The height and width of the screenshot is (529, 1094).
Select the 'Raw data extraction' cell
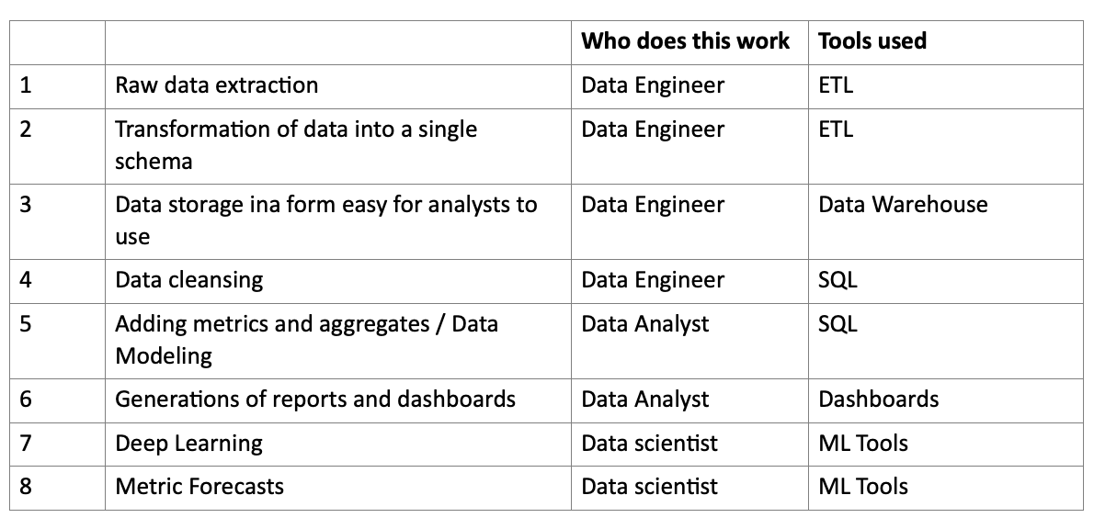click(337, 86)
